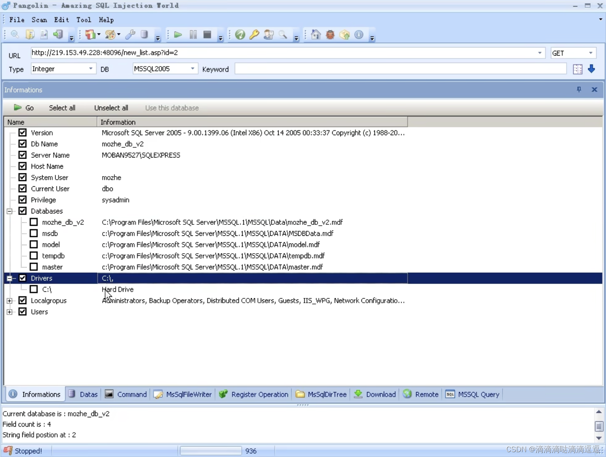Start the scan with the Run icon
This screenshot has height=457, width=606.
click(x=178, y=35)
